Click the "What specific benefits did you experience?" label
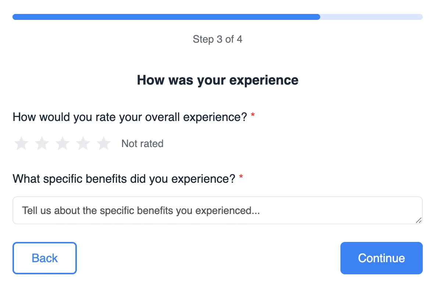436x289 pixels. click(x=124, y=179)
